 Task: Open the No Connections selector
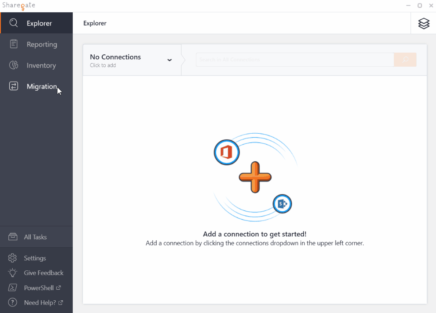[132, 60]
